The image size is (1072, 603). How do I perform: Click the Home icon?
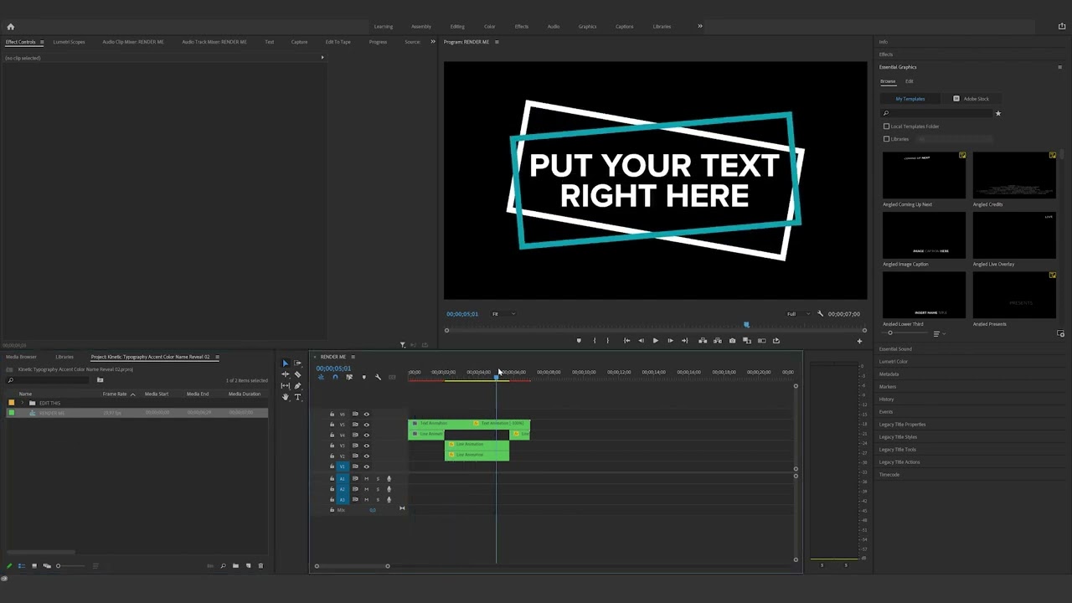(x=10, y=27)
